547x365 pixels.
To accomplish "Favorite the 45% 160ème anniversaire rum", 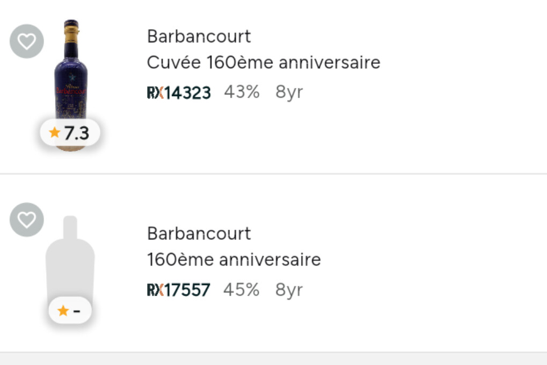I will click(x=26, y=220).
